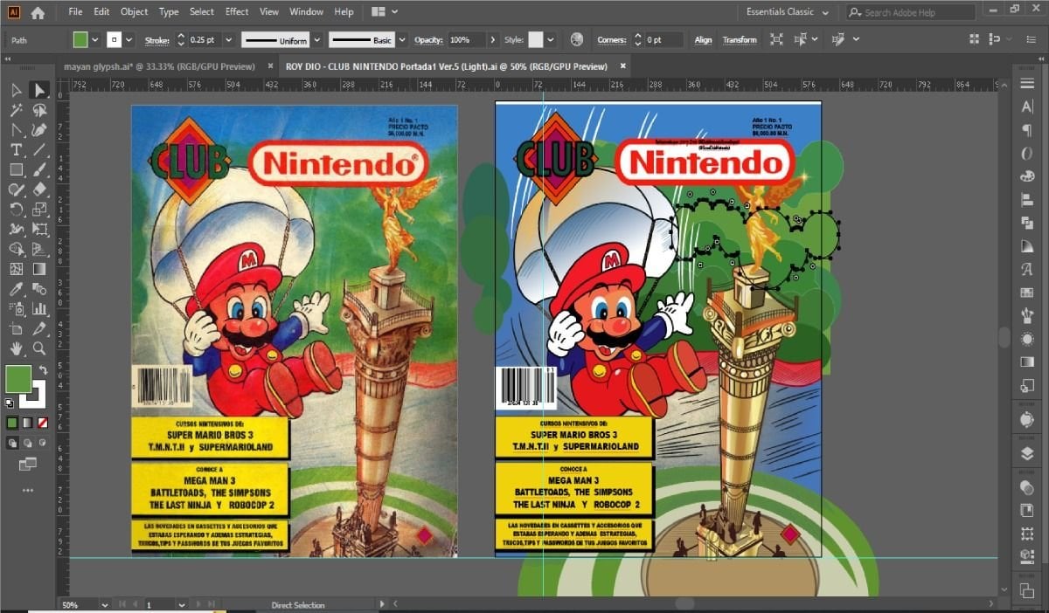Switch to Gradient paint mode
Viewport: 1049px width, 613px height.
(x=27, y=423)
